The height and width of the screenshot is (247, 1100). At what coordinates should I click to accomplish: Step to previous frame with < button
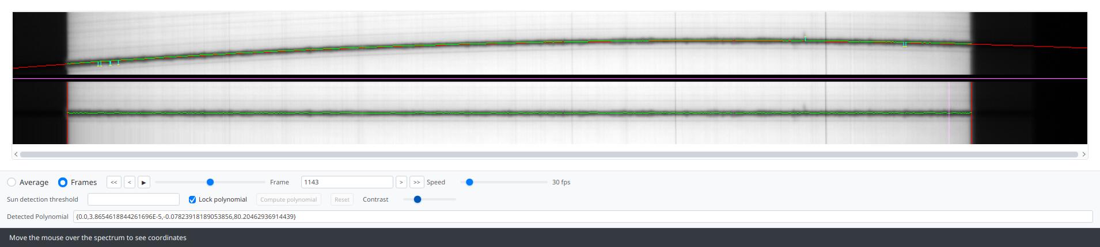130,182
